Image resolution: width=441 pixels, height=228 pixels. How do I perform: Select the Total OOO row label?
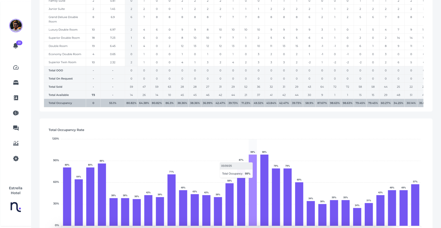pyautogui.click(x=56, y=71)
